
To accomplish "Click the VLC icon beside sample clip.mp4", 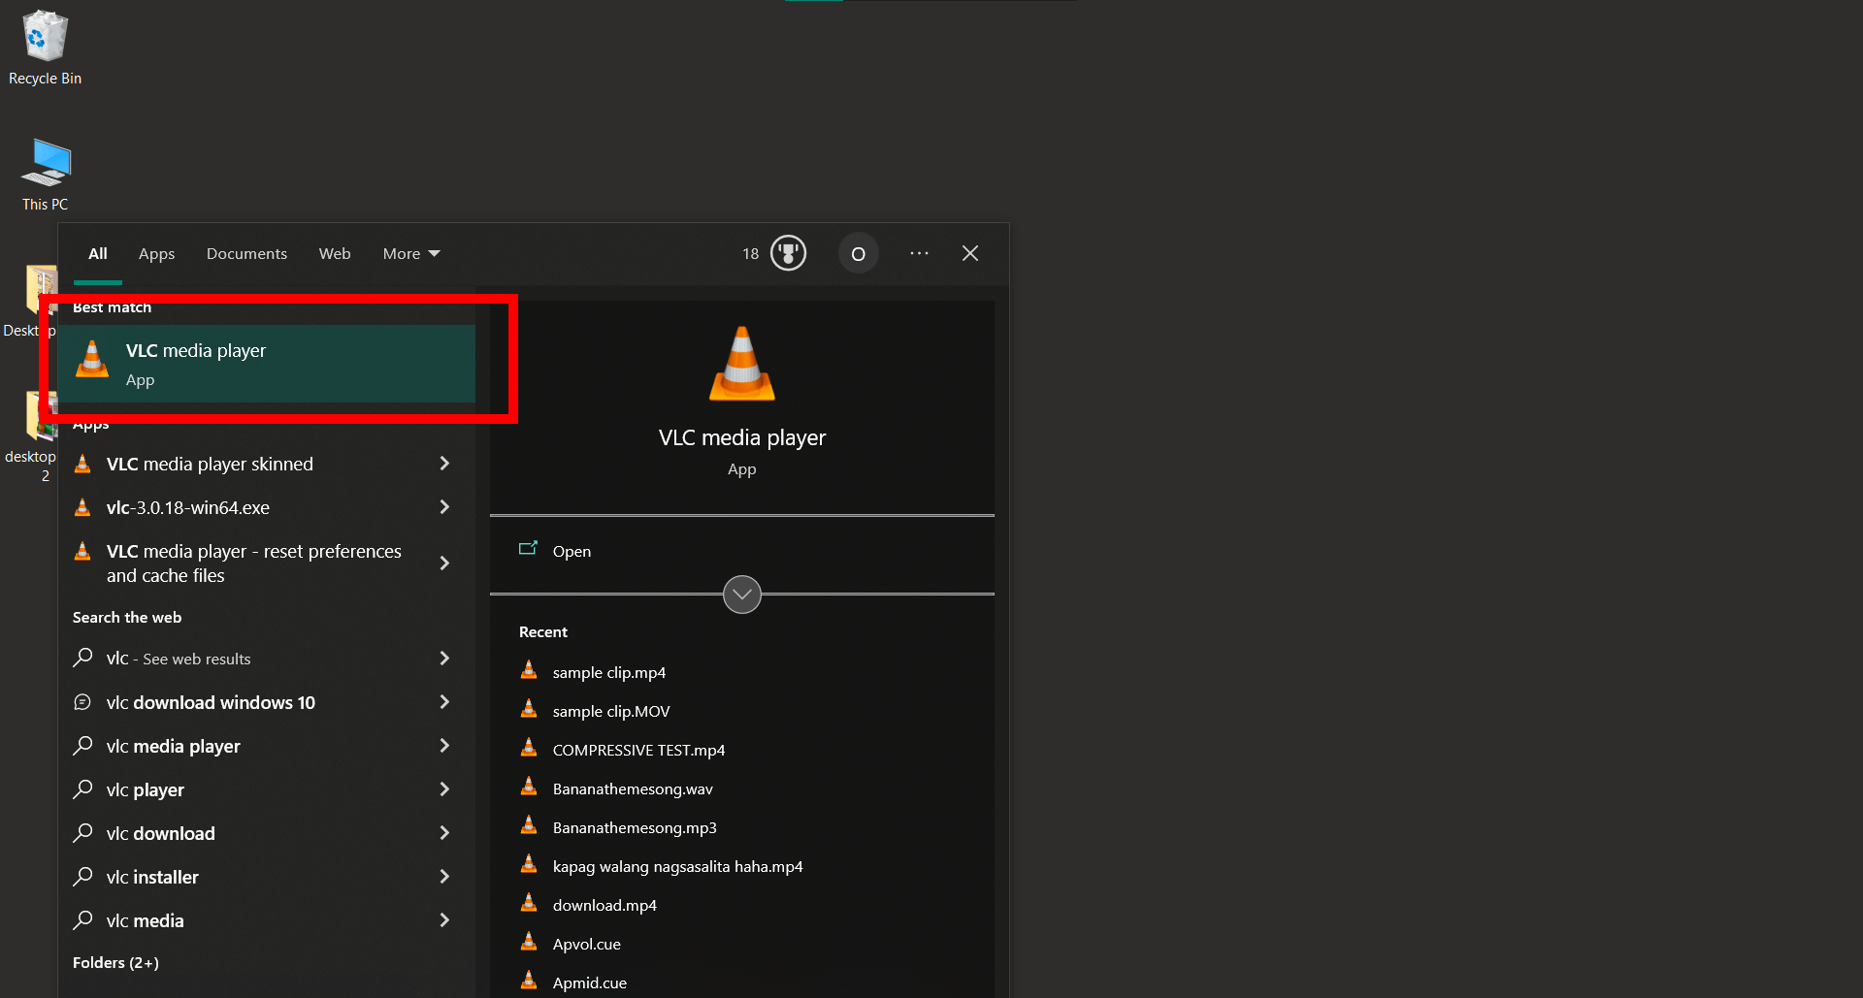I will (x=529, y=669).
